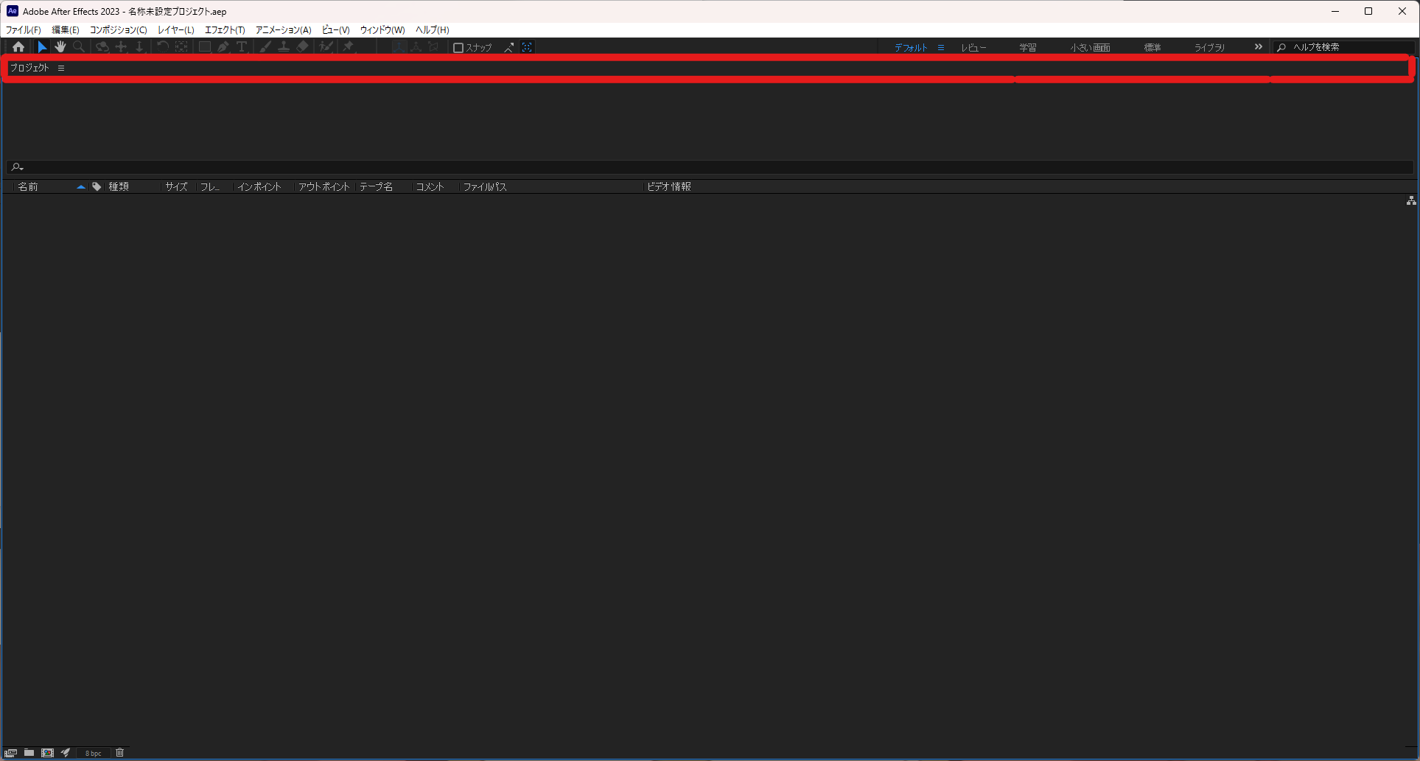Open the コンポジション(C) menu

click(x=119, y=30)
